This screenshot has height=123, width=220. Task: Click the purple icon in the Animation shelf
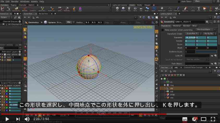80,9
